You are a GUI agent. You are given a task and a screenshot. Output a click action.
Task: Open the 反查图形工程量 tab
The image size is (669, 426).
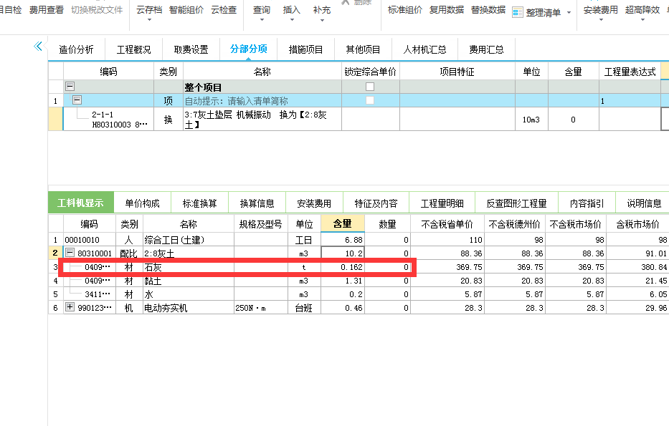[517, 203]
